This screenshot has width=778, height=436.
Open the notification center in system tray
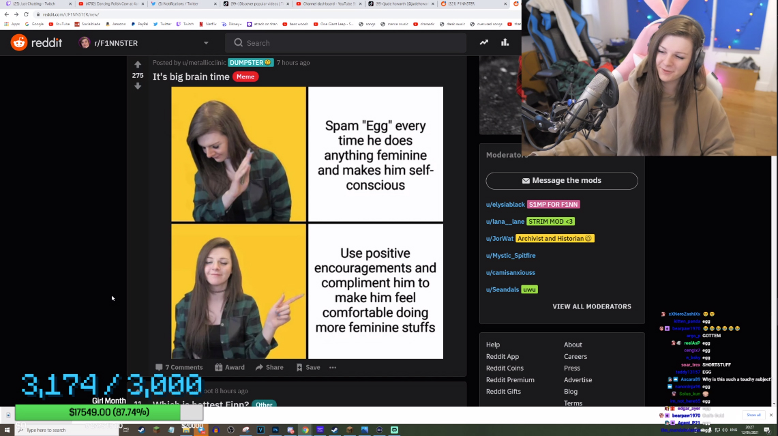point(767,430)
